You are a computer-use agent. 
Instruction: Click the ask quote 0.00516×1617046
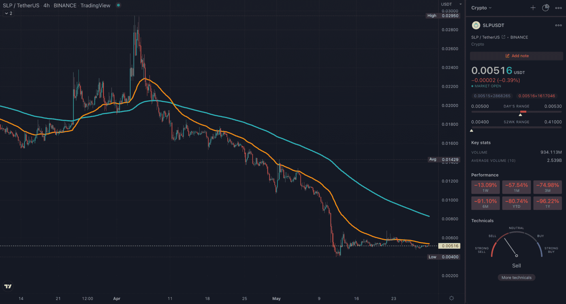[x=537, y=96]
